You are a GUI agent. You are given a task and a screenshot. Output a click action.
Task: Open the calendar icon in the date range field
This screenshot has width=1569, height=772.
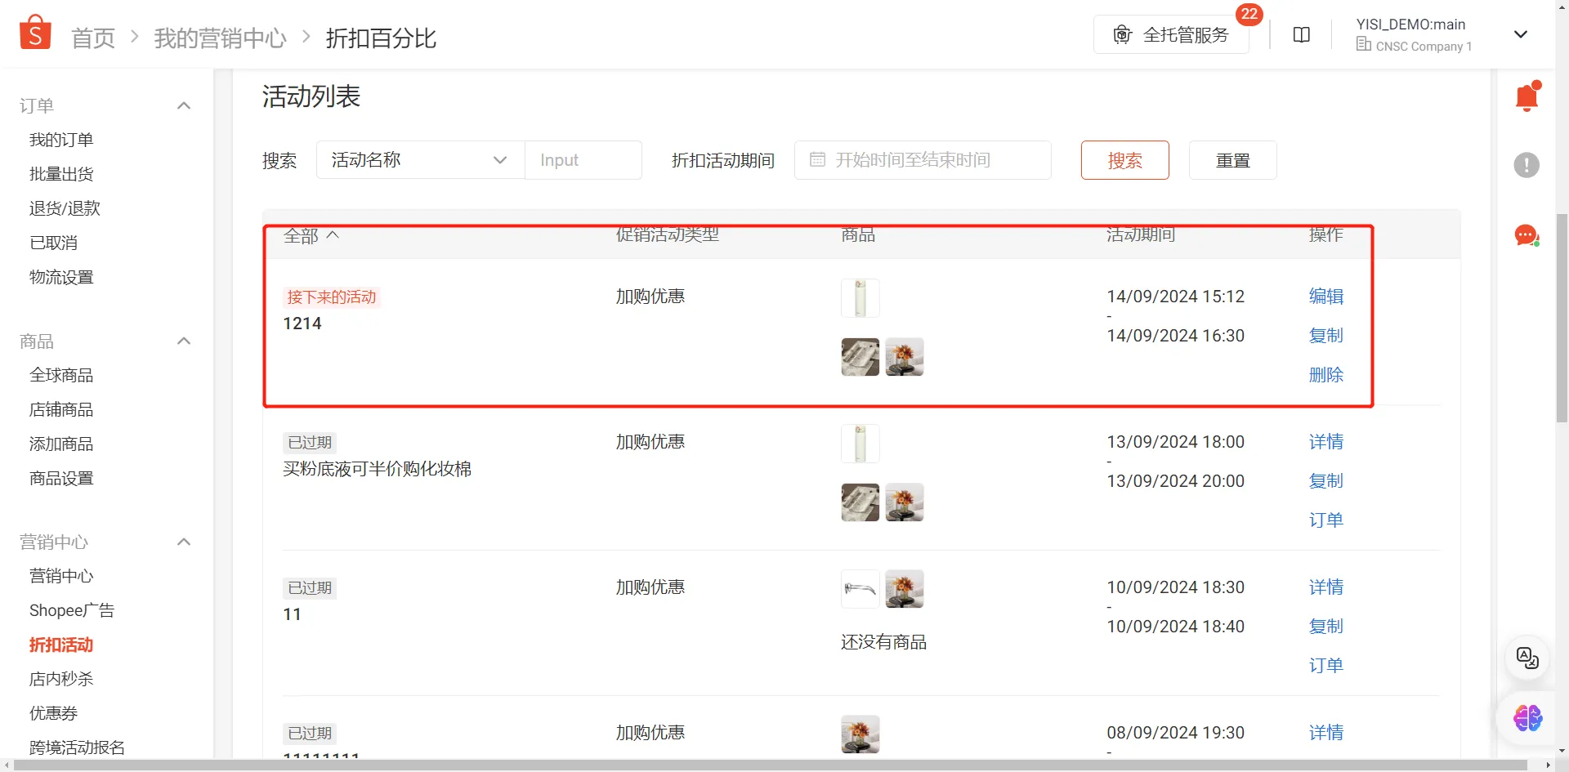(x=817, y=160)
